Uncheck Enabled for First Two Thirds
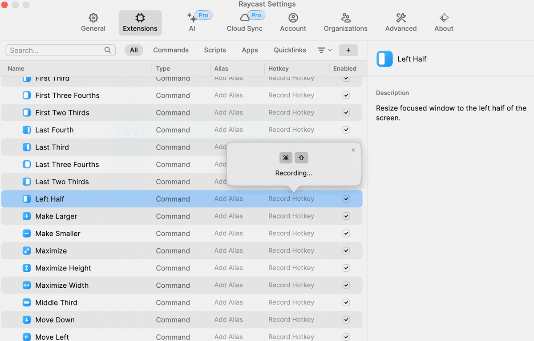This screenshot has height=341, width=534. tap(346, 113)
